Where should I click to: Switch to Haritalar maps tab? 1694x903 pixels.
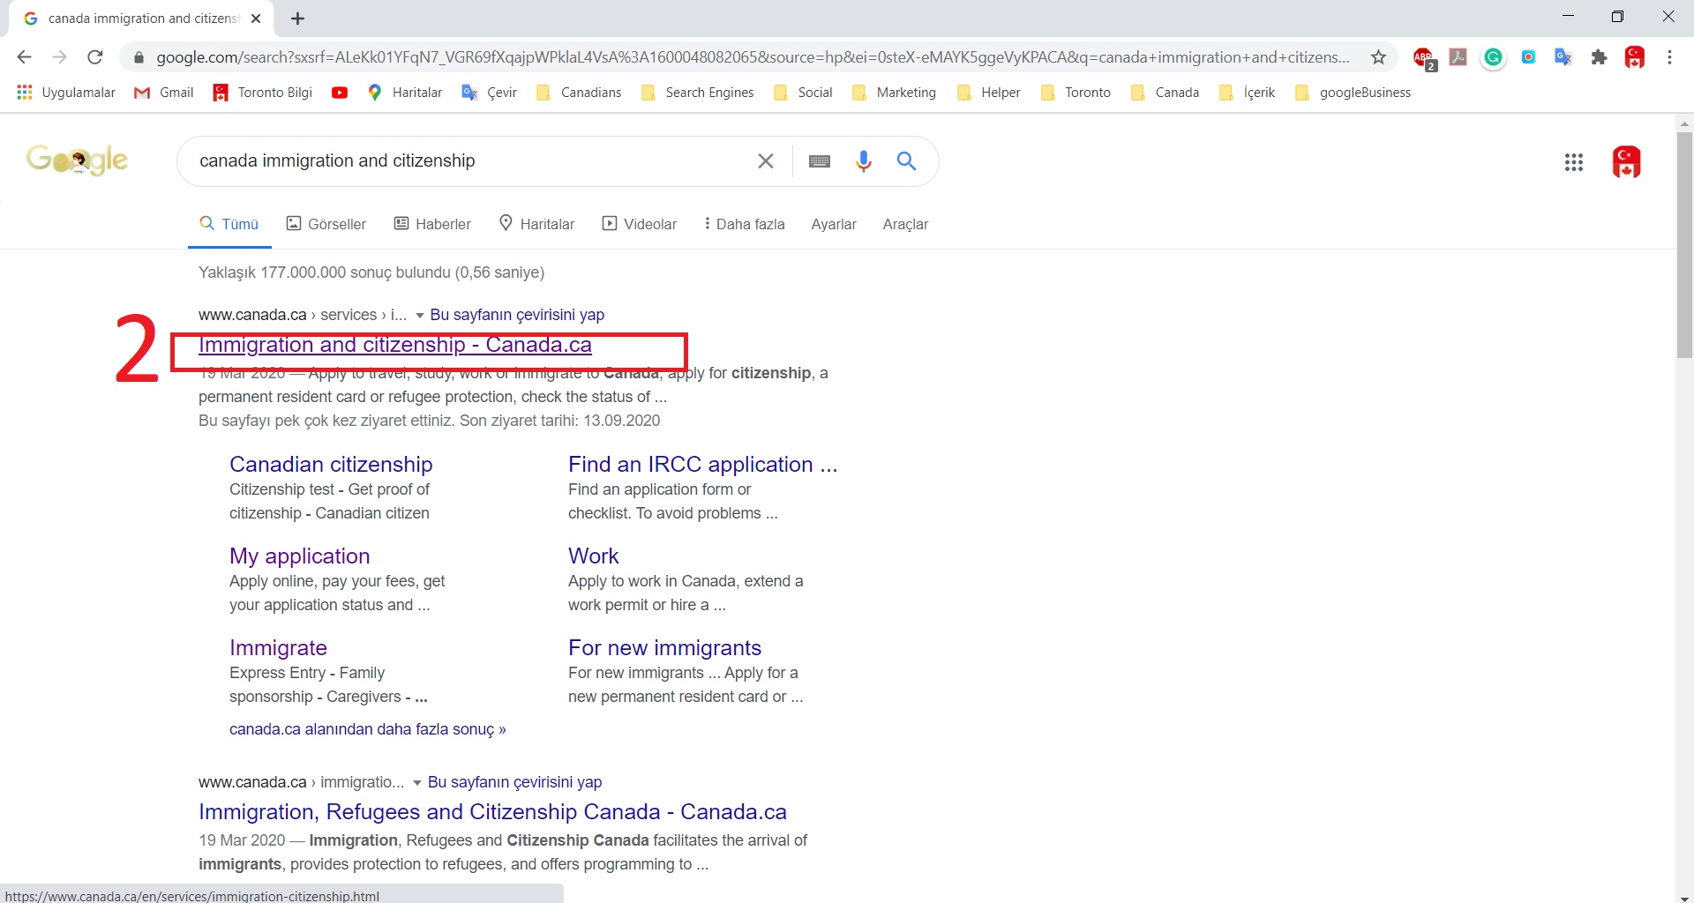(x=536, y=224)
